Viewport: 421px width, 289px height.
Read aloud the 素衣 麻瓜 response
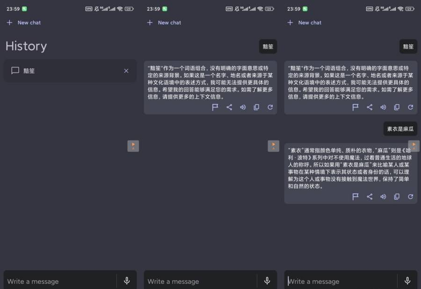(383, 197)
